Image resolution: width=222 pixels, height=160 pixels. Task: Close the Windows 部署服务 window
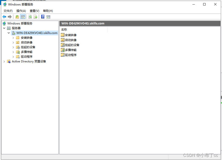click(x=215, y=4)
